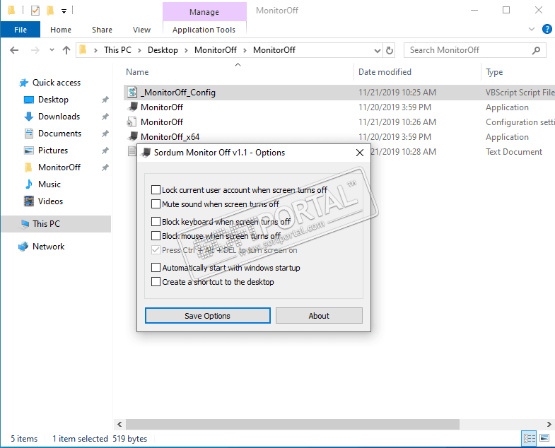Image resolution: width=555 pixels, height=448 pixels.
Task: Click the Properties quick access toolbar icon
Action: click(x=35, y=11)
